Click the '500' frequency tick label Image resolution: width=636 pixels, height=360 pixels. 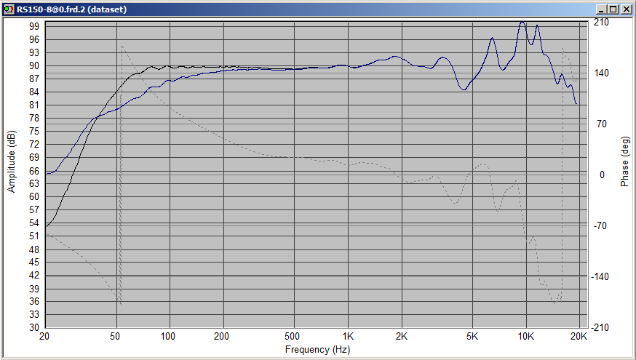[x=292, y=337]
